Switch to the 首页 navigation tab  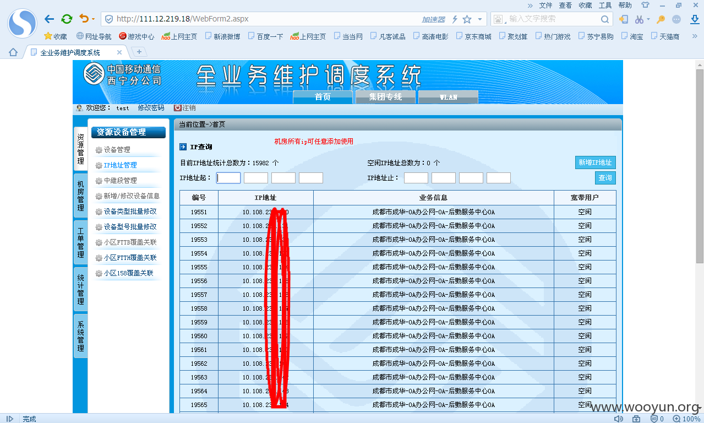click(x=323, y=97)
